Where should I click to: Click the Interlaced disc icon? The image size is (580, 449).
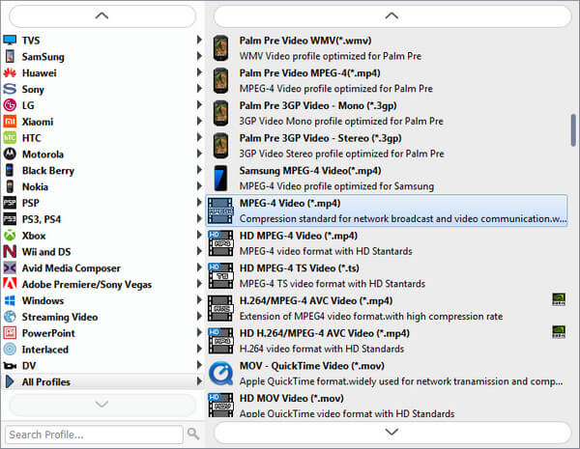click(10, 350)
